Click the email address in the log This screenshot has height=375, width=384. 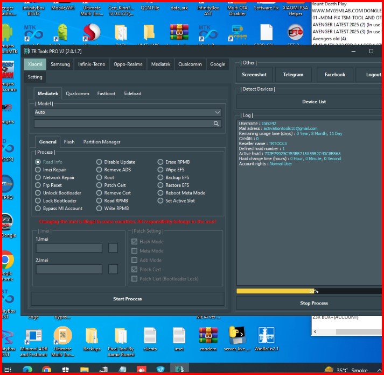(290, 128)
